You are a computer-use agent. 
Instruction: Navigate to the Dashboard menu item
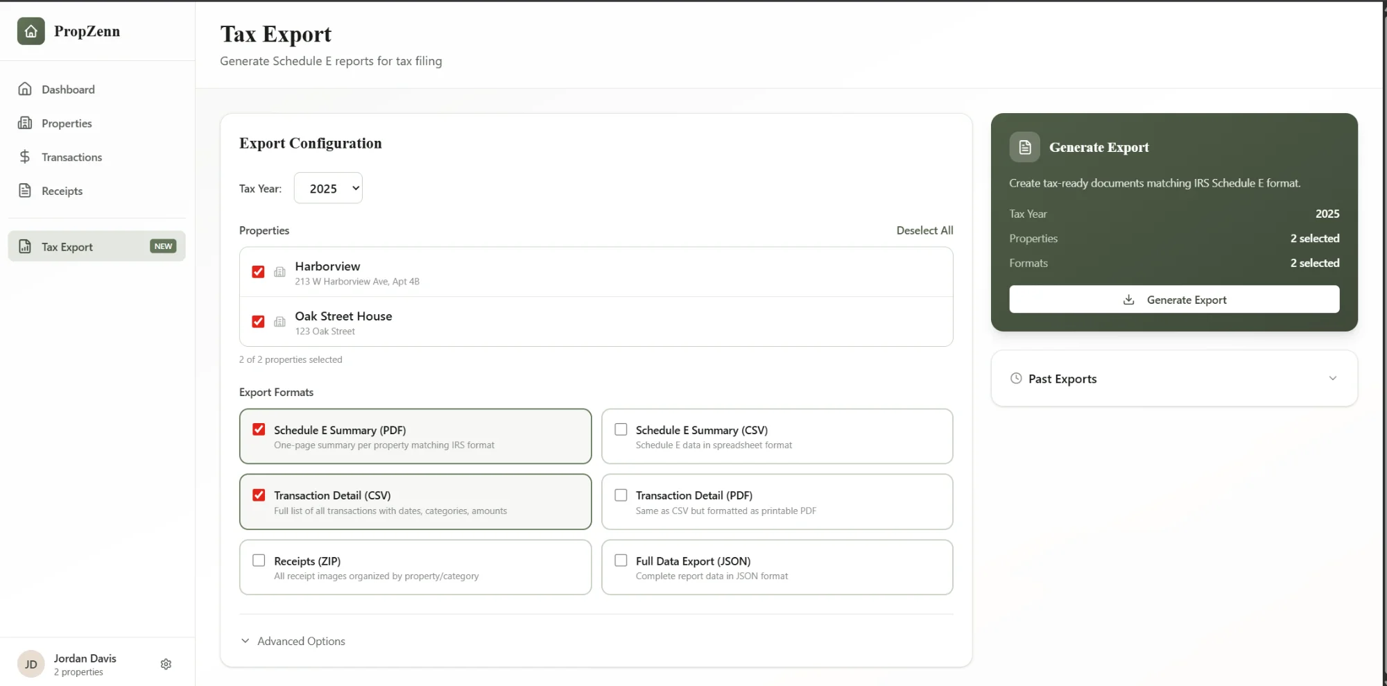(68, 89)
